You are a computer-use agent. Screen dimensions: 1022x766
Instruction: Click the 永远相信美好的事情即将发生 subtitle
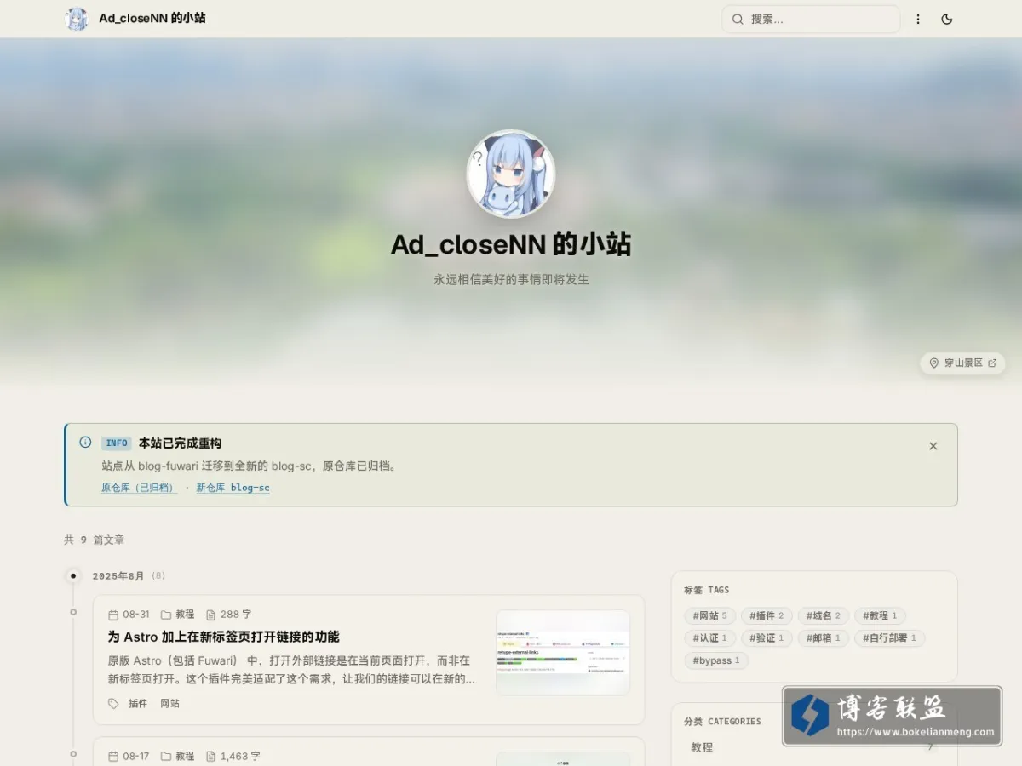pos(511,279)
